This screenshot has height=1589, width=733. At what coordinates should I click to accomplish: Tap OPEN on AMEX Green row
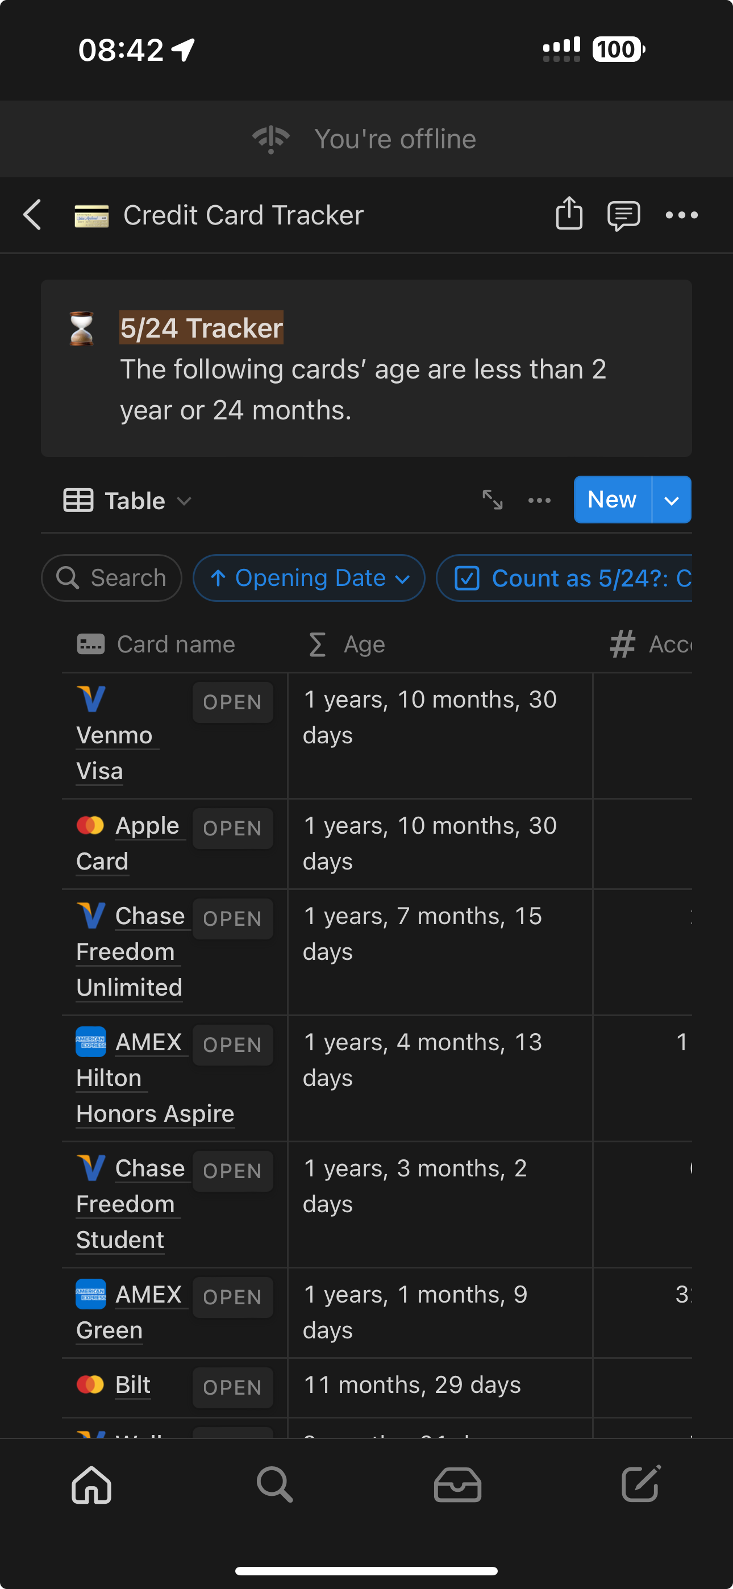232,1297
